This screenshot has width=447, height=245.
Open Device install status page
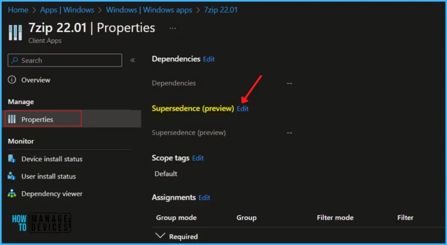coord(52,159)
